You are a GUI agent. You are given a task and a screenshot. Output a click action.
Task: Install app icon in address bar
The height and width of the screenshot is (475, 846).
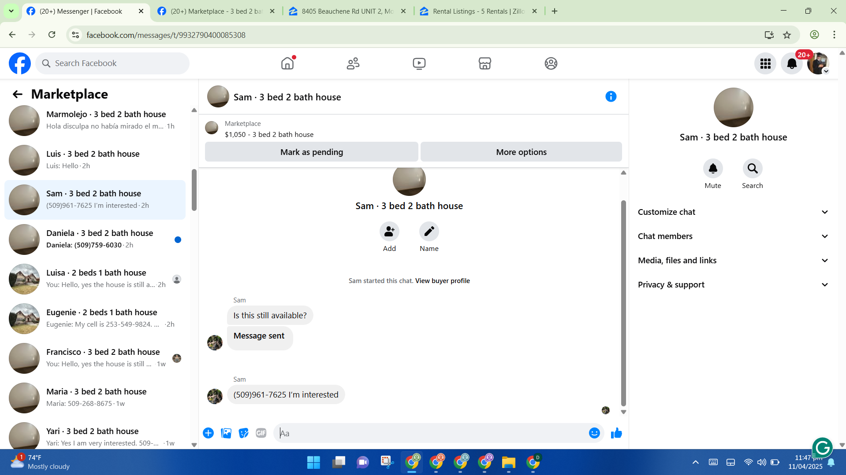click(x=769, y=35)
